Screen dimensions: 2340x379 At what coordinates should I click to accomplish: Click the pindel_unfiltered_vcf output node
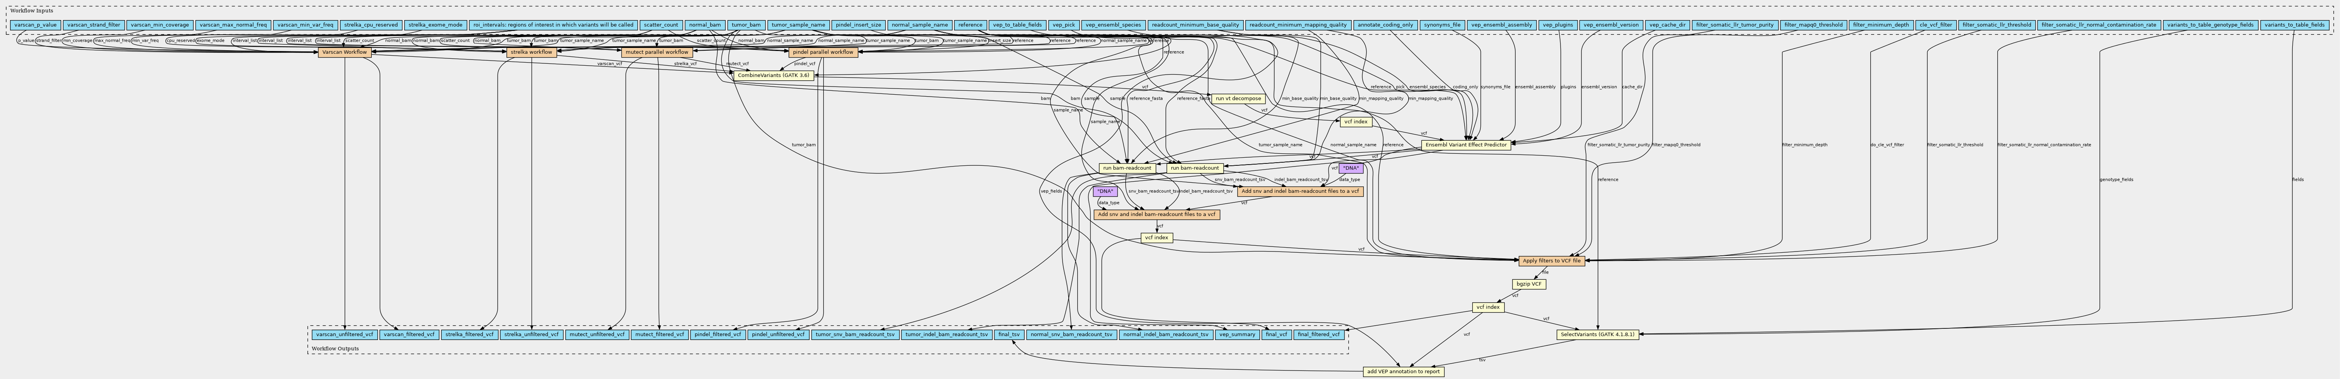(x=778, y=335)
